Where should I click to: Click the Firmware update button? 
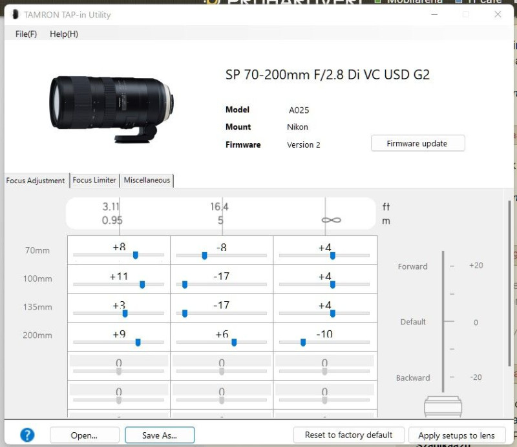click(417, 143)
